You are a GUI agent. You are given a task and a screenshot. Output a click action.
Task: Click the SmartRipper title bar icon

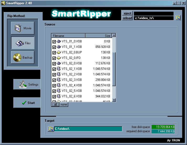coord(3,3)
